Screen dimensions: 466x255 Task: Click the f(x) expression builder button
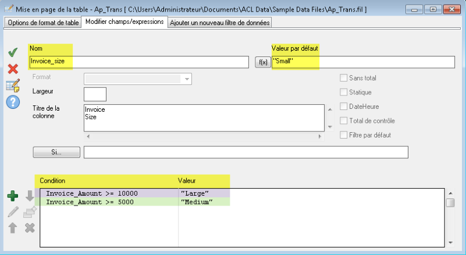tap(262, 62)
